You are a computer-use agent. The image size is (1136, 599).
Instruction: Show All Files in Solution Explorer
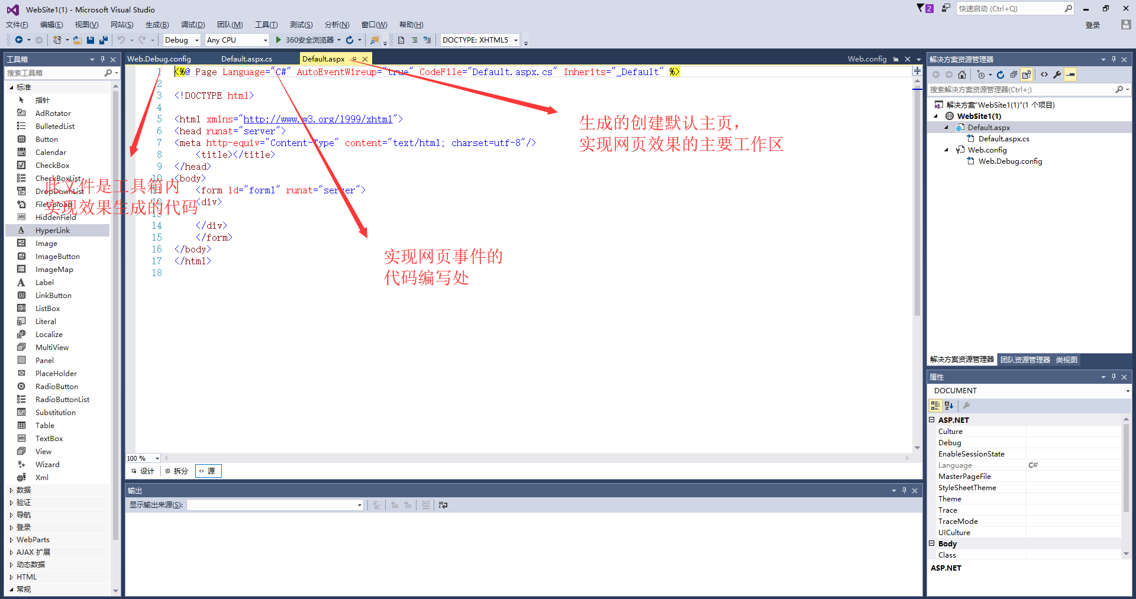click(1027, 75)
